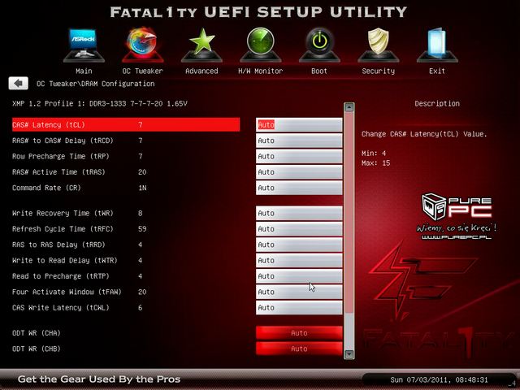Click the date and time in the footer

439,379
